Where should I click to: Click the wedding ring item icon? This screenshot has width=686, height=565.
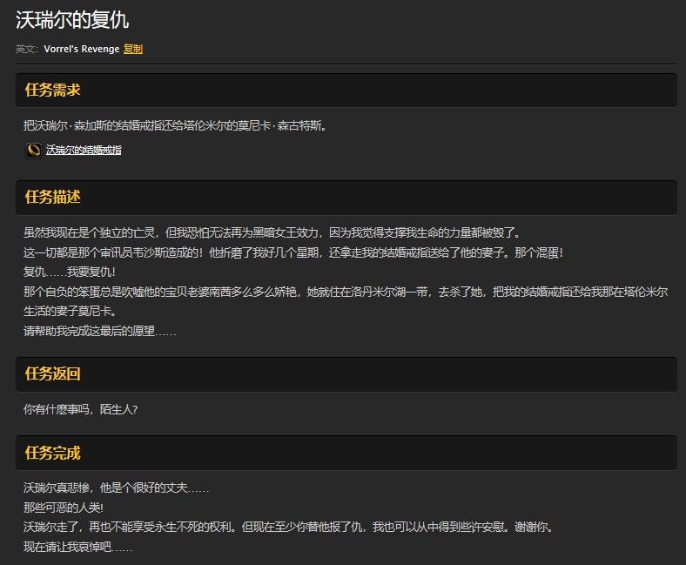34,150
